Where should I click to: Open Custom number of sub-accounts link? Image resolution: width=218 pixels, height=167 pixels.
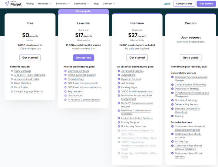[x=188, y=136]
